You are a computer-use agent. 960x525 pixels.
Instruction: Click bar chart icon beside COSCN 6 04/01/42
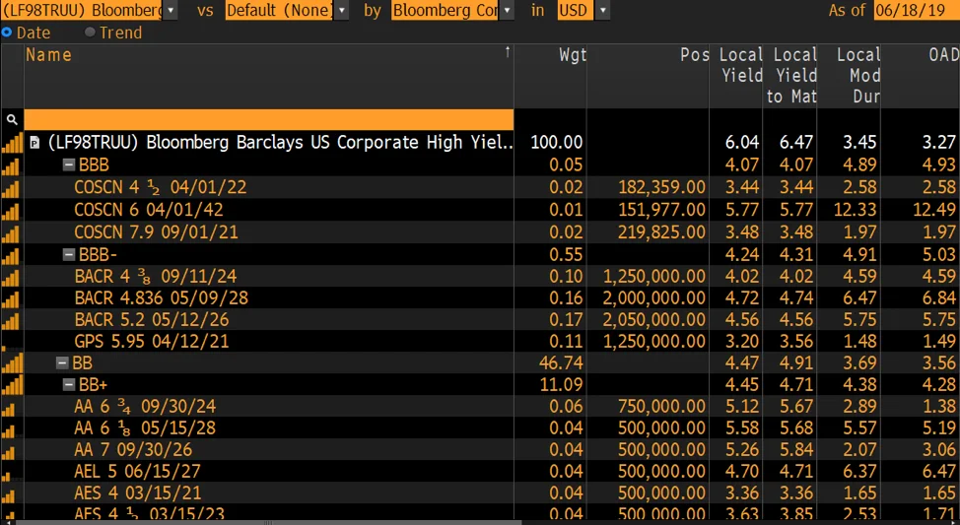click(x=12, y=209)
